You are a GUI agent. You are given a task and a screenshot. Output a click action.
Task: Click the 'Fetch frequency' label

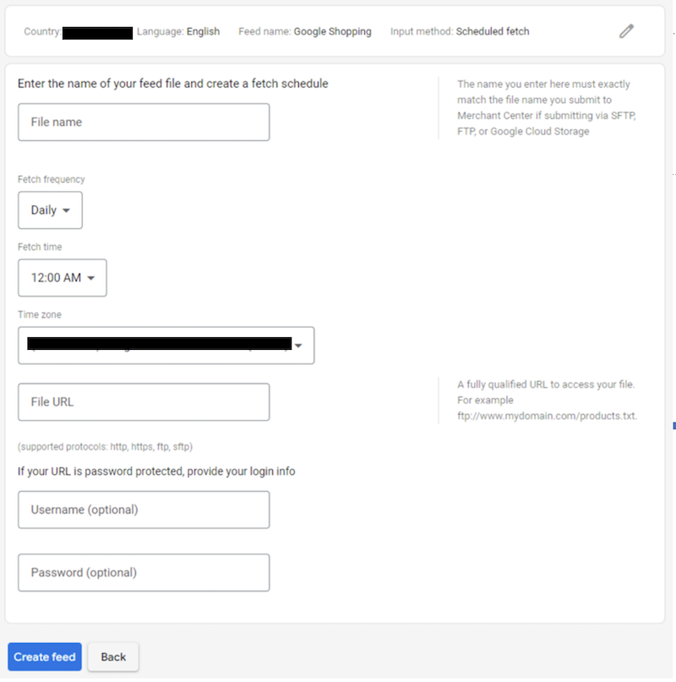tap(52, 179)
